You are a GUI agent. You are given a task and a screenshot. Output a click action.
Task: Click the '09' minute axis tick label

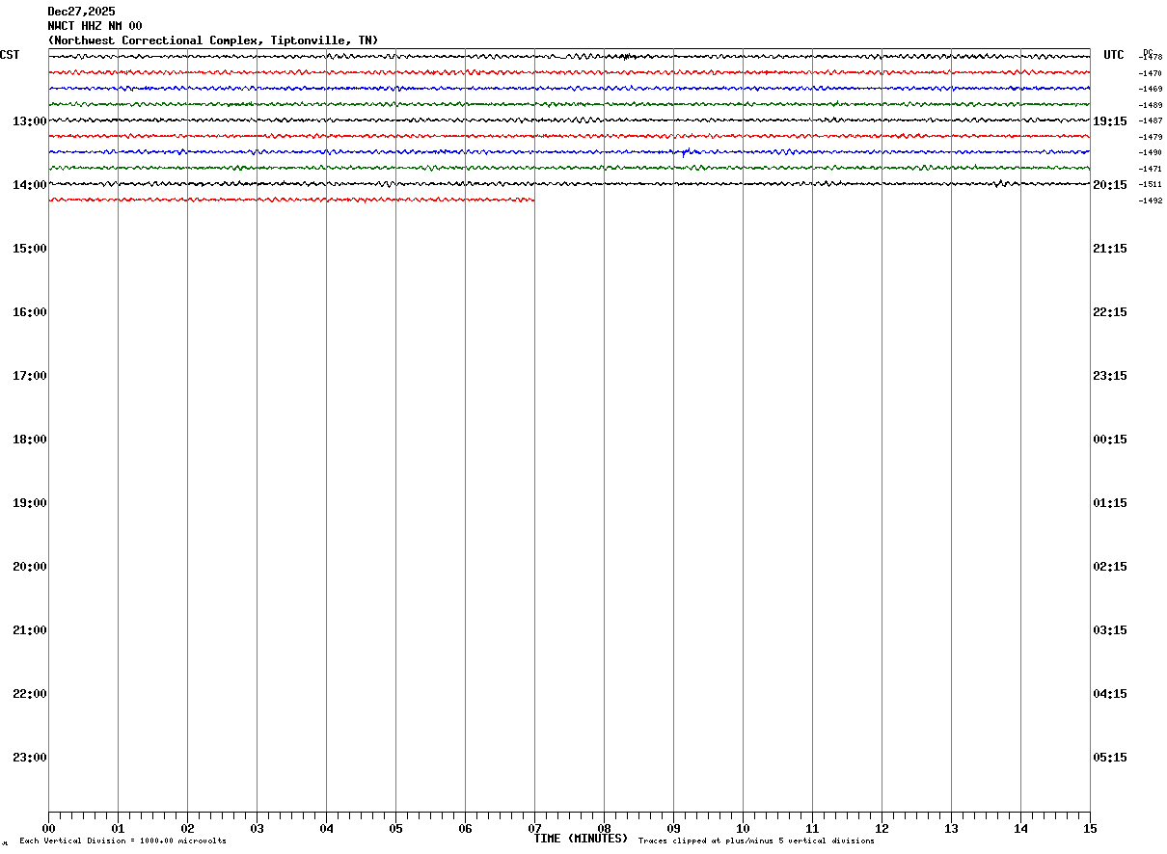[673, 829]
